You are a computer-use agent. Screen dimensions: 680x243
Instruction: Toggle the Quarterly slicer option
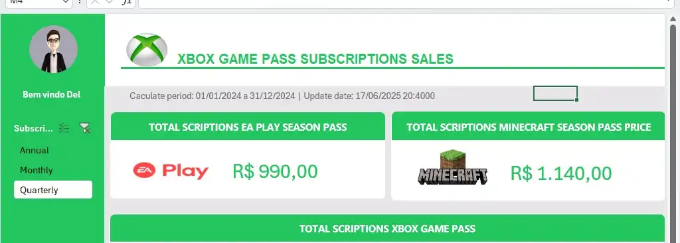tap(53, 190)
